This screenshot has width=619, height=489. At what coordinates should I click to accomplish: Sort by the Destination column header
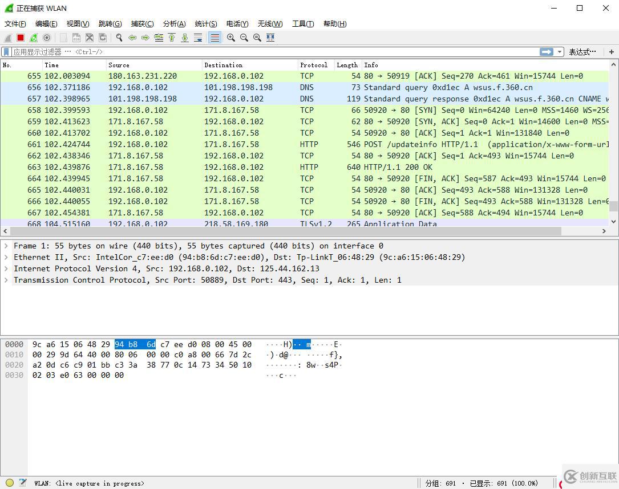[x=250, y=65]
